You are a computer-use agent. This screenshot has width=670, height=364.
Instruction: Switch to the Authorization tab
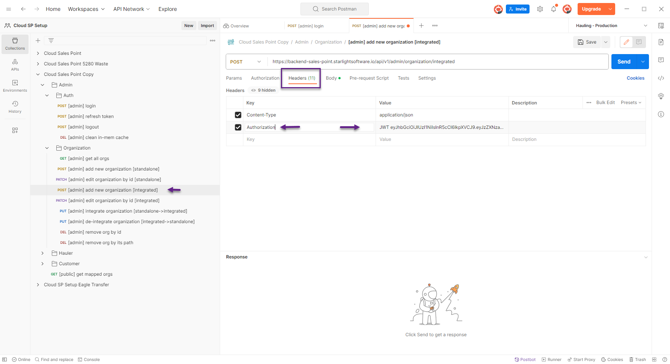[265, 78]
